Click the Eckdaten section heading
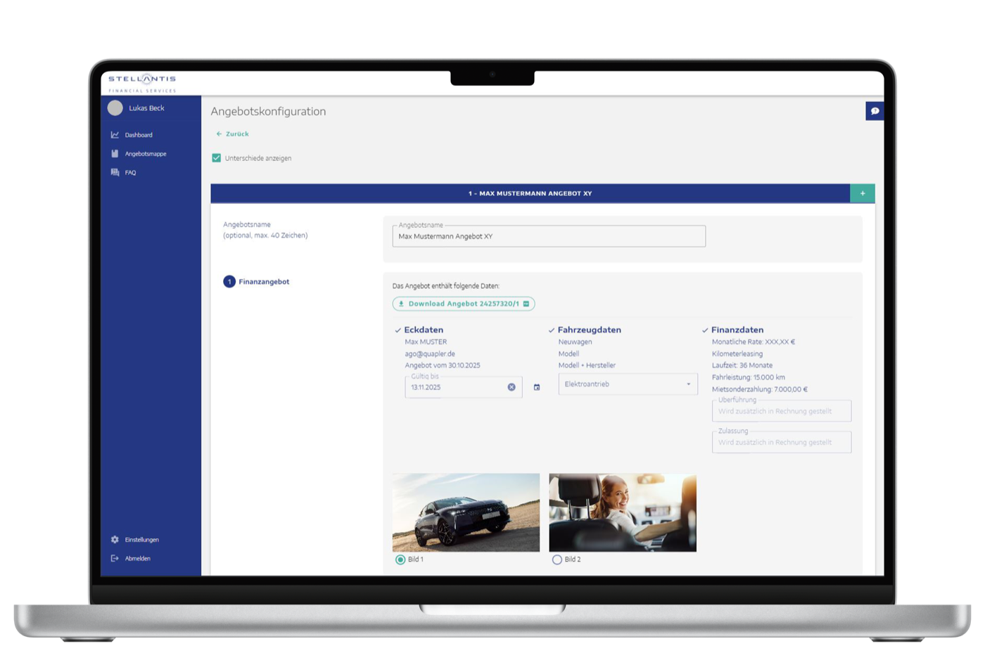985x648 pixels. point(424,330)
